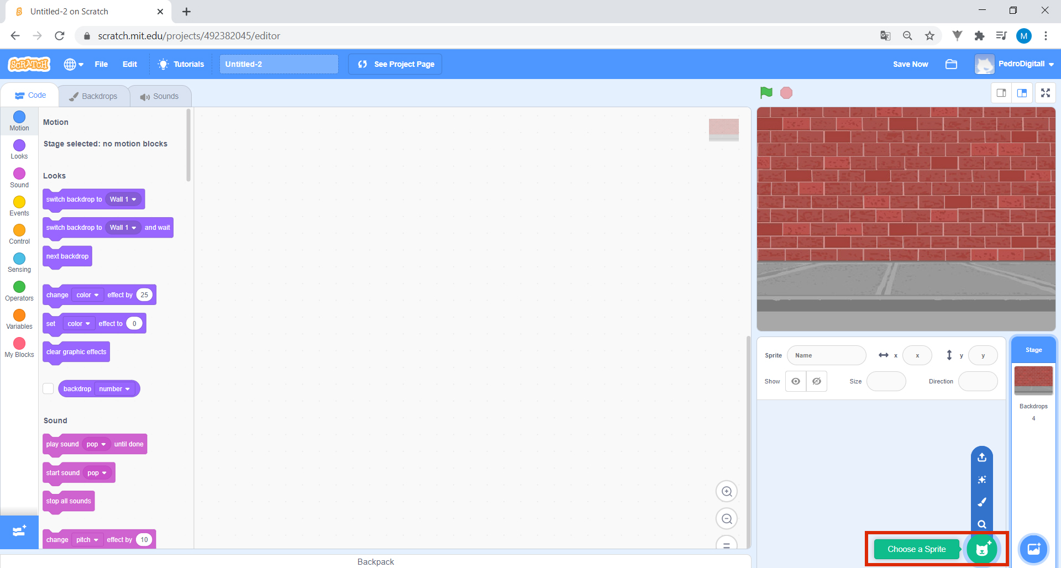The image size is (1061, 568).
Task: Switch to large stage layout
Action: (1022, 93)
